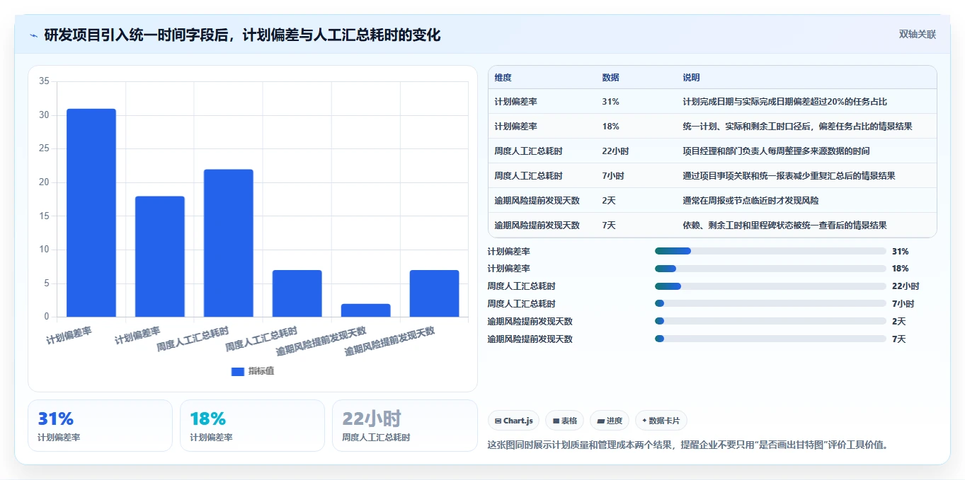Click description 计划完成日期与实际完成日期偏差超过20%的任务占比
Screen dimensions: 965x480
coord(784,102)
